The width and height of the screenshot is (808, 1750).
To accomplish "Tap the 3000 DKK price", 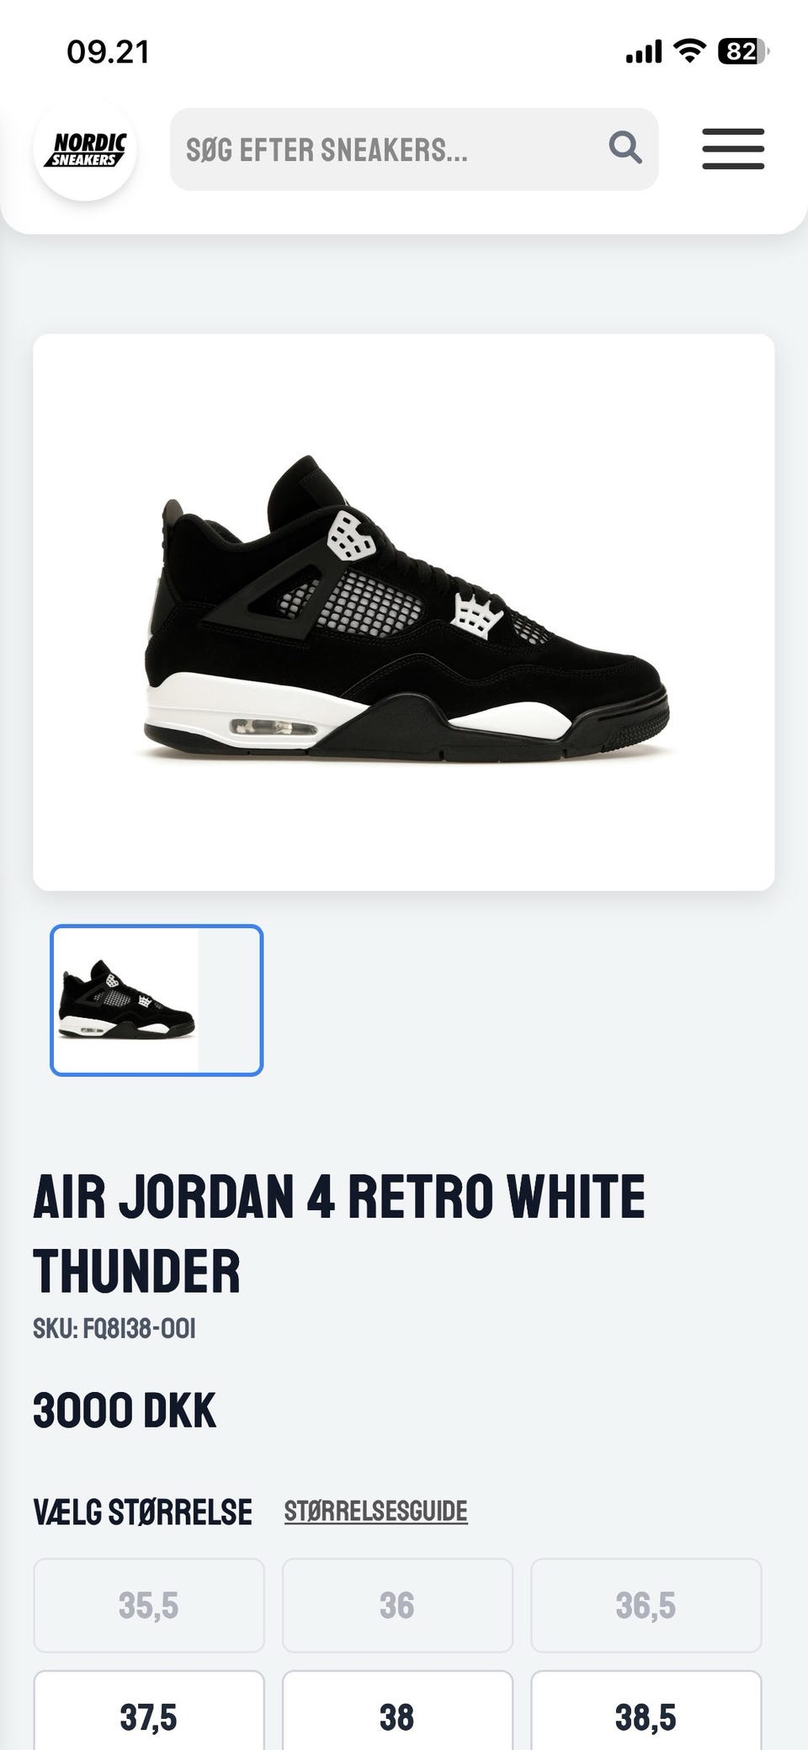I will [125, 1411].
